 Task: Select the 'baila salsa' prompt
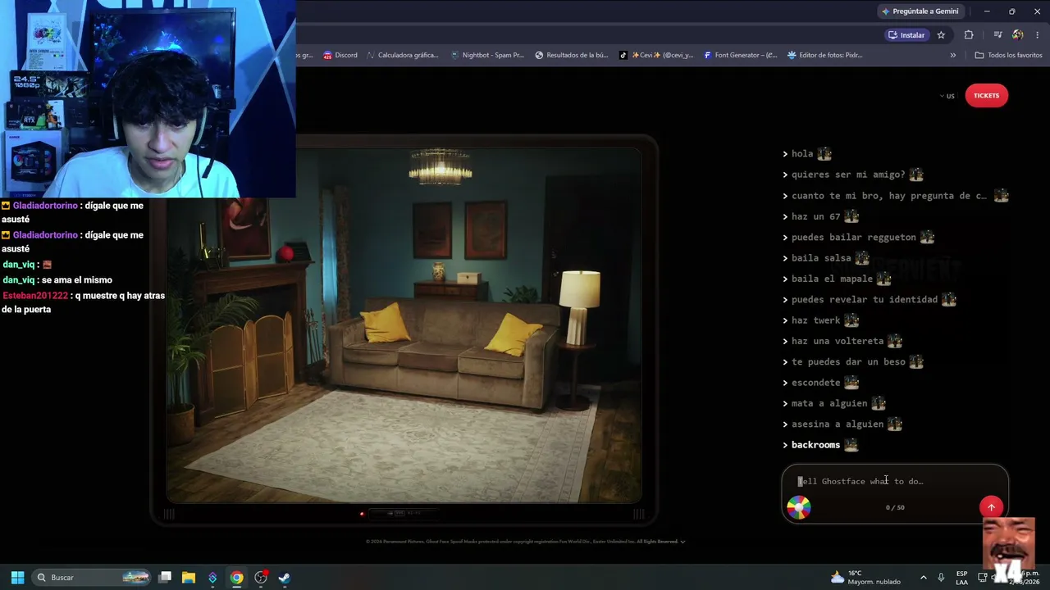coord(821,258)
